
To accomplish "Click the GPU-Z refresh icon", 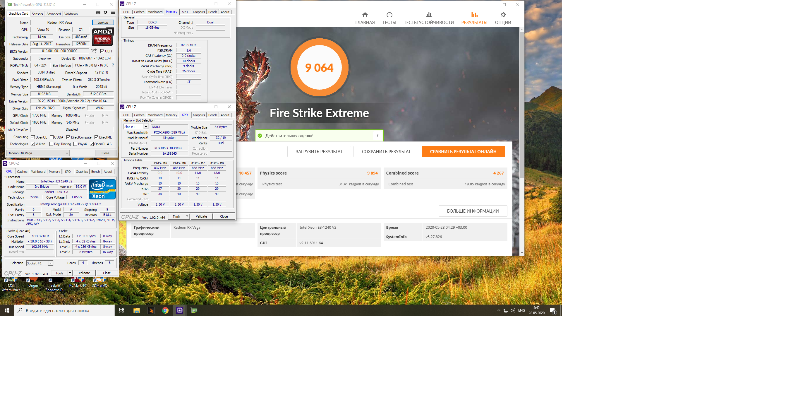I will (x=106, y=13).
